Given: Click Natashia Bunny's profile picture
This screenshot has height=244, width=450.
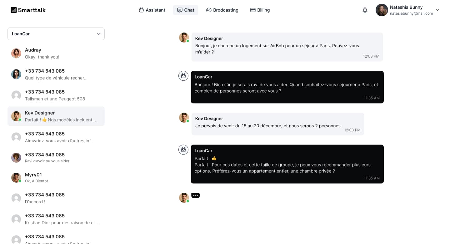Looking at the screenshot, I should 382,10.
